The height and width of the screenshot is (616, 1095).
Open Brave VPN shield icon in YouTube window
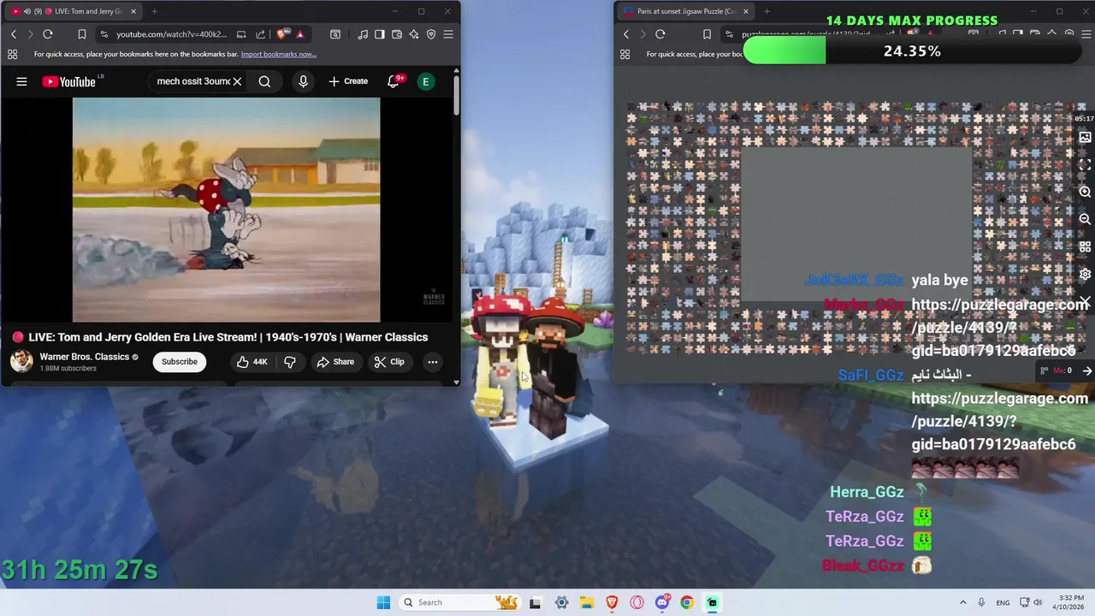(x=431, y=34)
